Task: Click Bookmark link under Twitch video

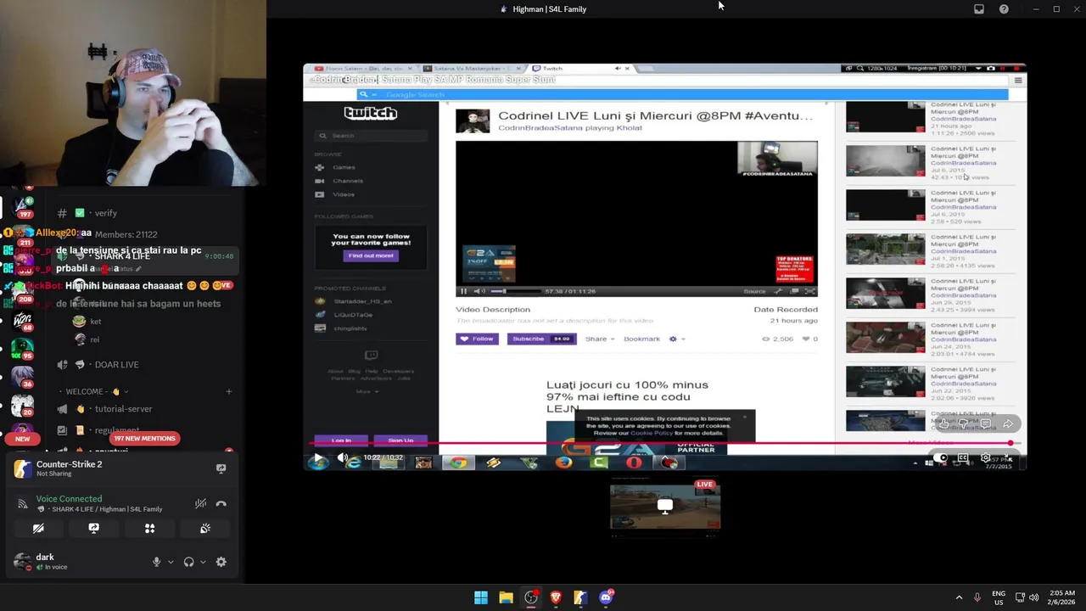Action: [641, 339]
